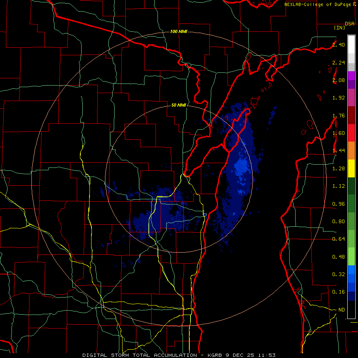358x358 pixels.
Task: Select the bright magenta legend swatch
Action: [x=351, y=76]
